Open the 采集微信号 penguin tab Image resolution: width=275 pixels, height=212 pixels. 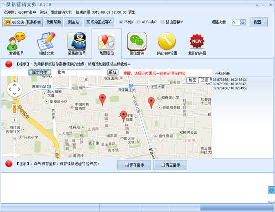coord(77,43)
